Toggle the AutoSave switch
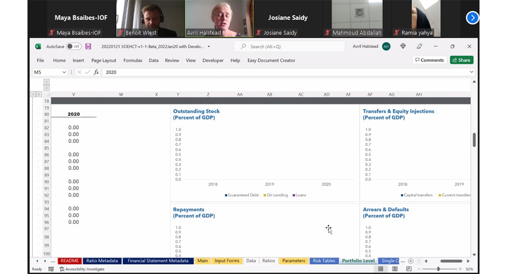Screen dimensions: 507x274 [x=74, y=46]
